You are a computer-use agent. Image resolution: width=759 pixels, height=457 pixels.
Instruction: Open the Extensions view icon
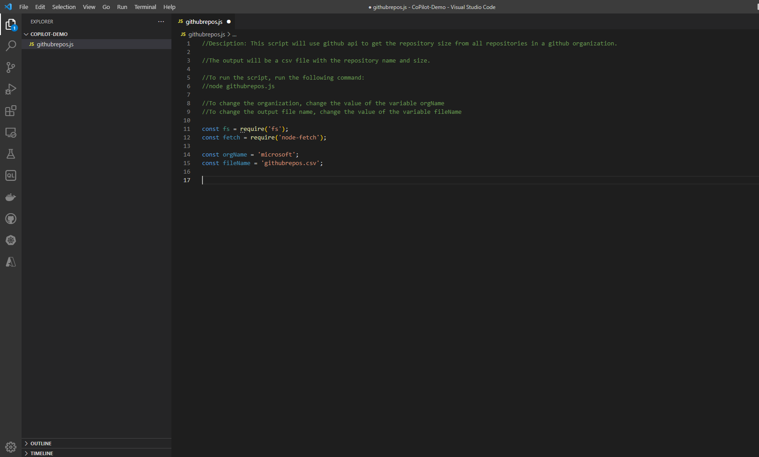[x=11, y=111]
